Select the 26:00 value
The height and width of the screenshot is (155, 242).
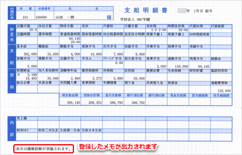coord(183,30)
